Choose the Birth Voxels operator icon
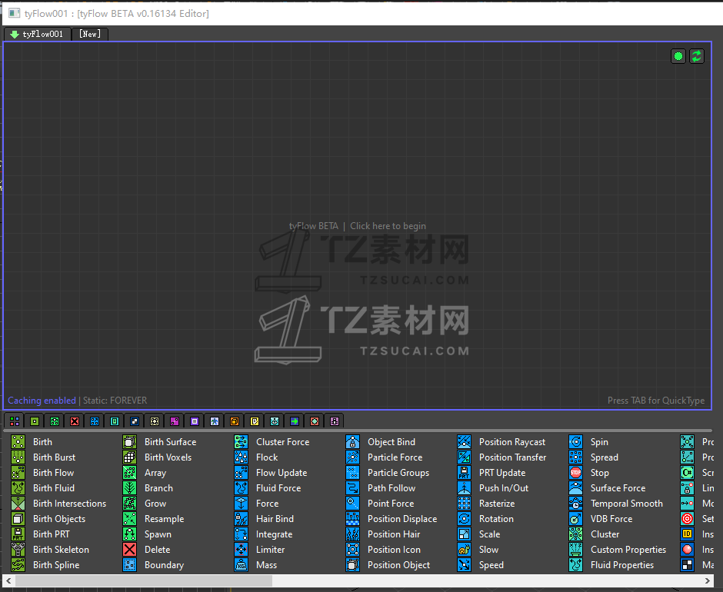723x592 pixels. click(x=129, y=457)
